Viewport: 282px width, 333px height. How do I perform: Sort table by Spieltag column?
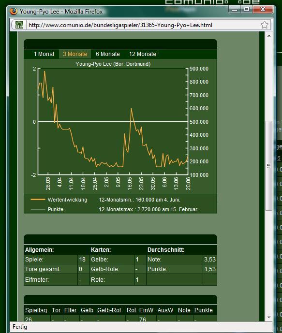click(x=36, y=310)
